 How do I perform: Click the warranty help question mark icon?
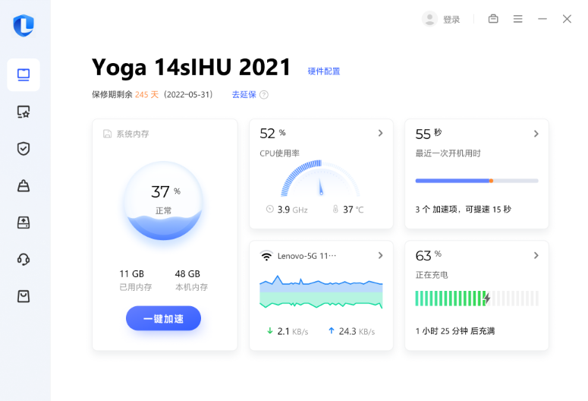click(264, 95)
